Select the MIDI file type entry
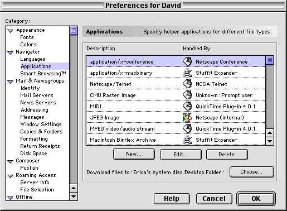 click(x=176, y=106)
